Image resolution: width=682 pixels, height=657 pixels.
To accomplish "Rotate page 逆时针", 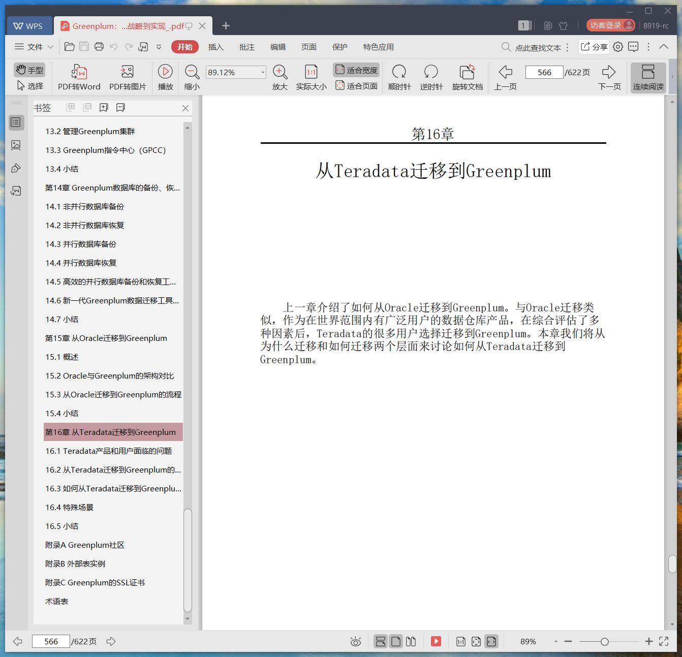I will 431,77.
